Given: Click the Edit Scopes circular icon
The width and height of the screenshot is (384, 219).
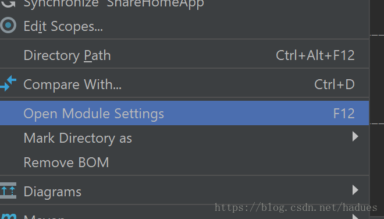Looking at the screenshot, I should [8, 25].
